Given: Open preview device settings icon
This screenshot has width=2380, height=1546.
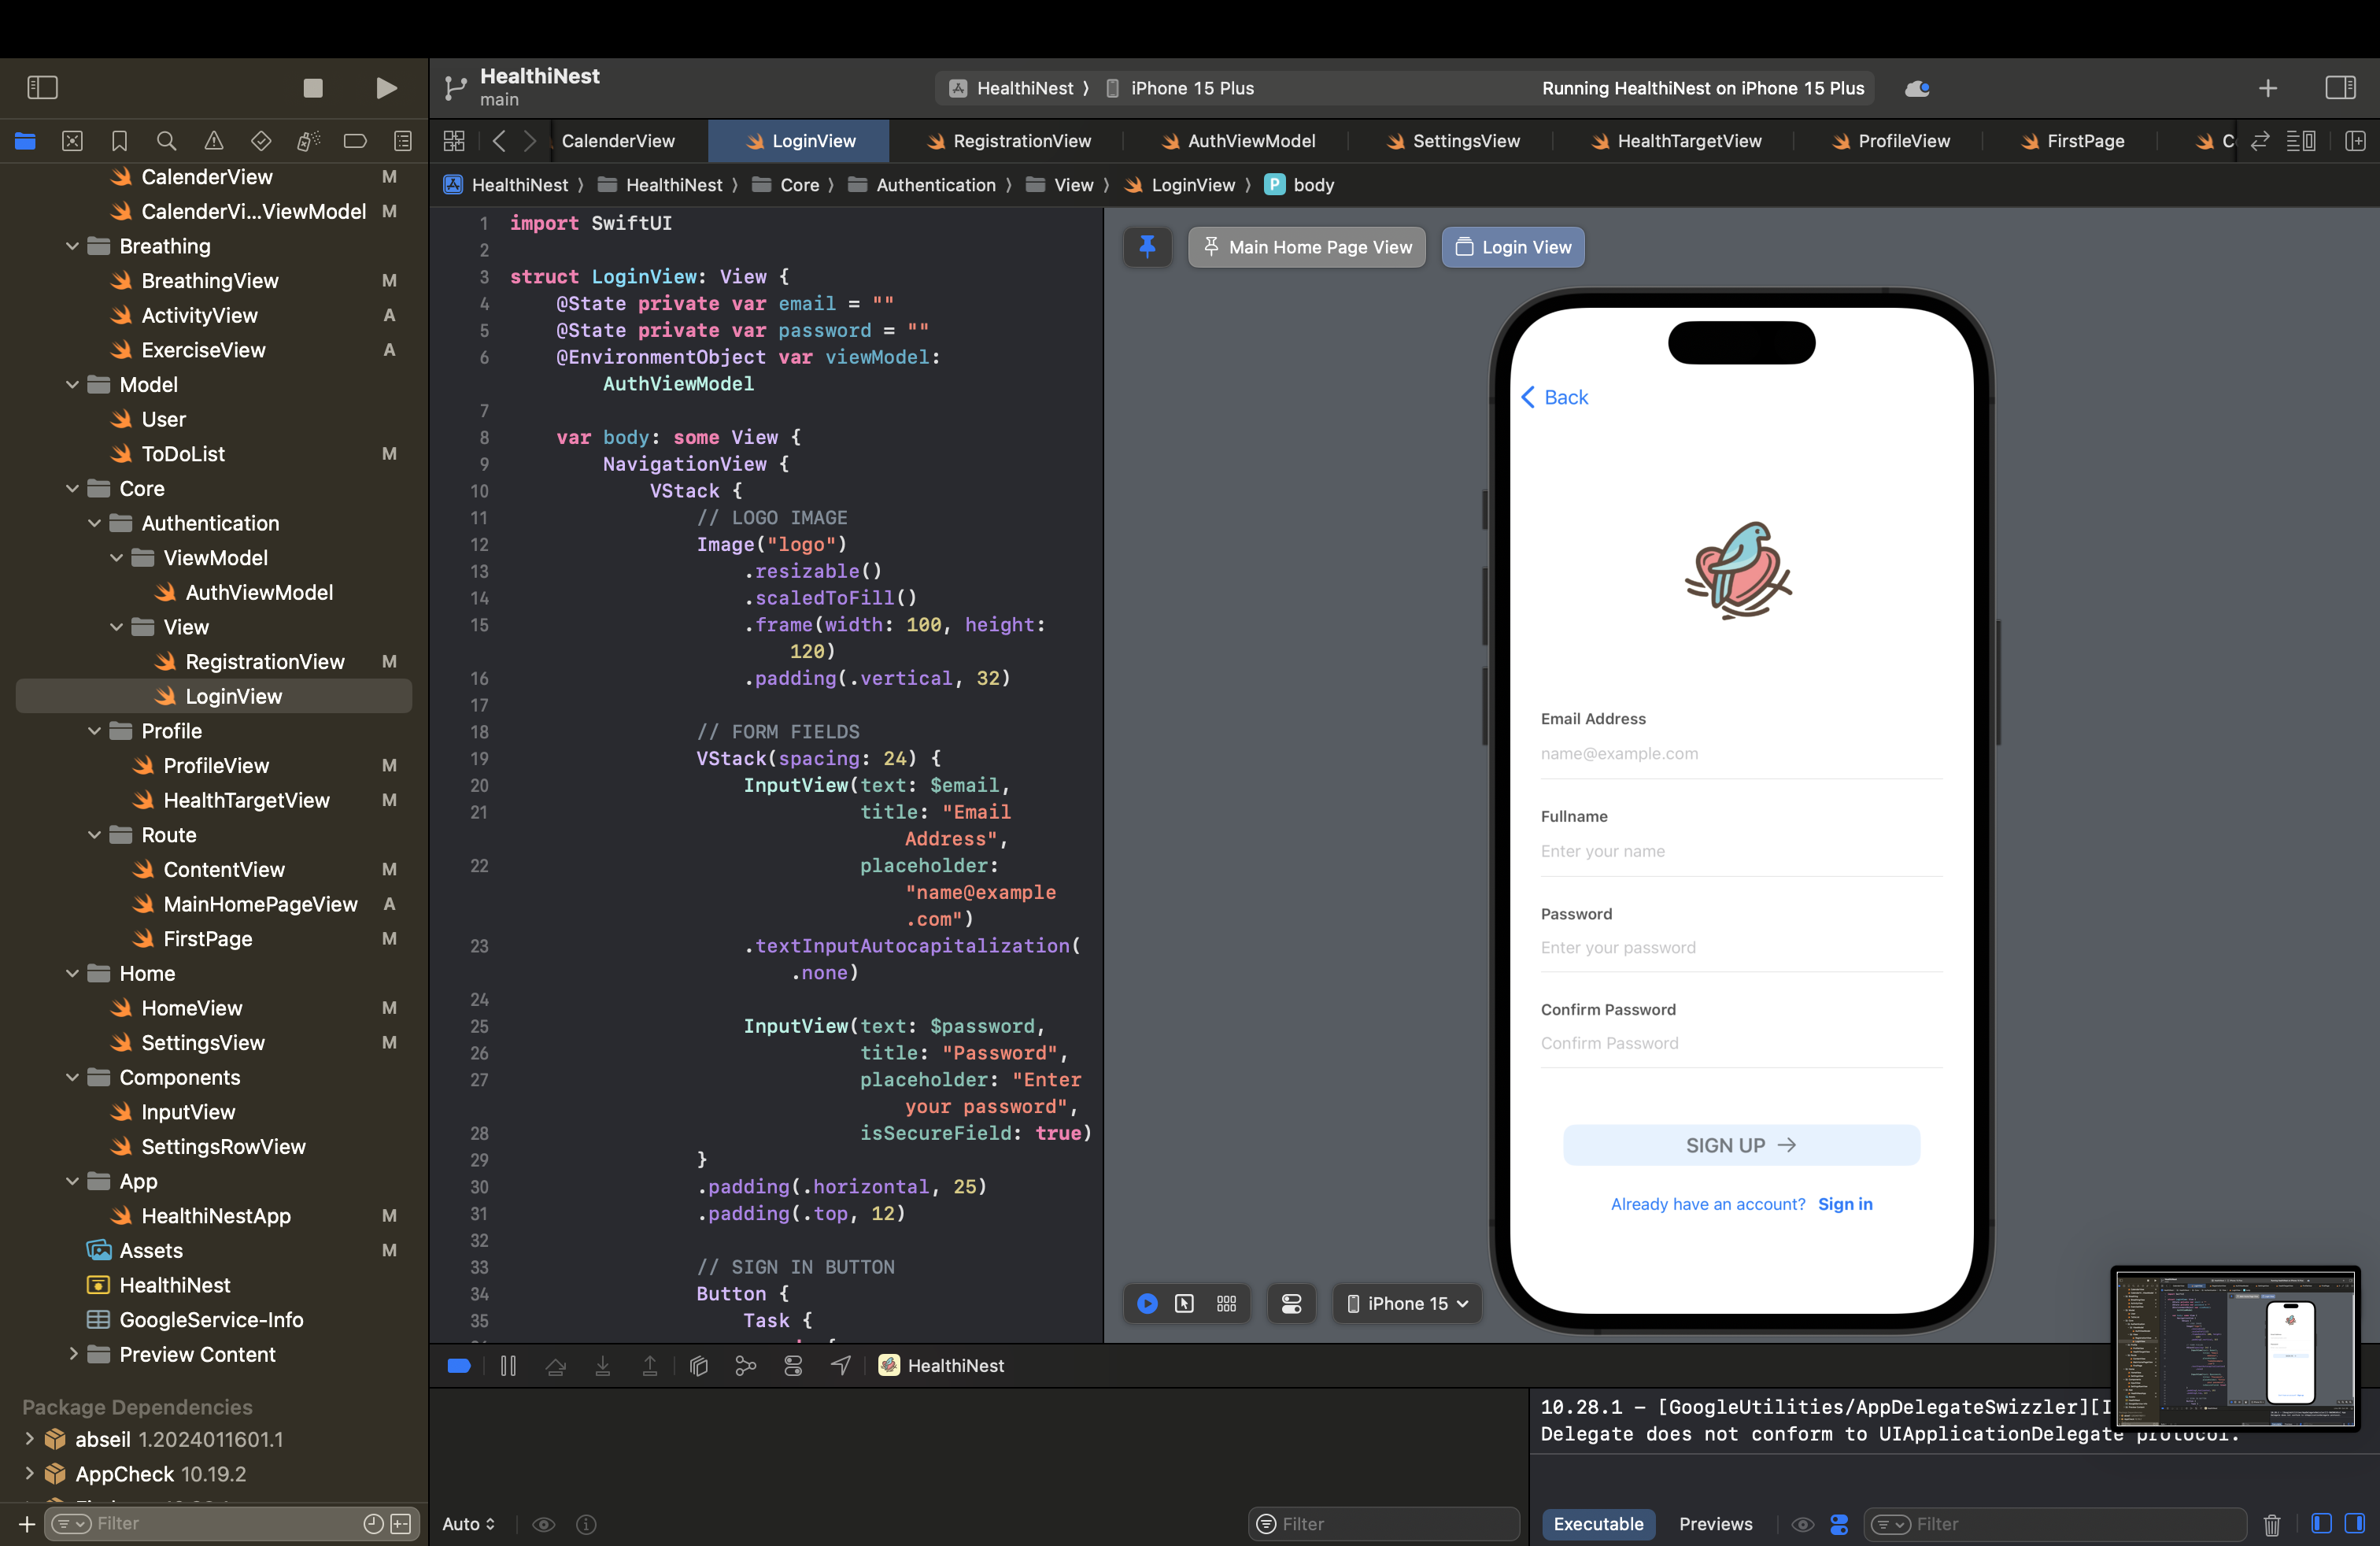Looking at the screenshot, I should coord(1291,1303).
